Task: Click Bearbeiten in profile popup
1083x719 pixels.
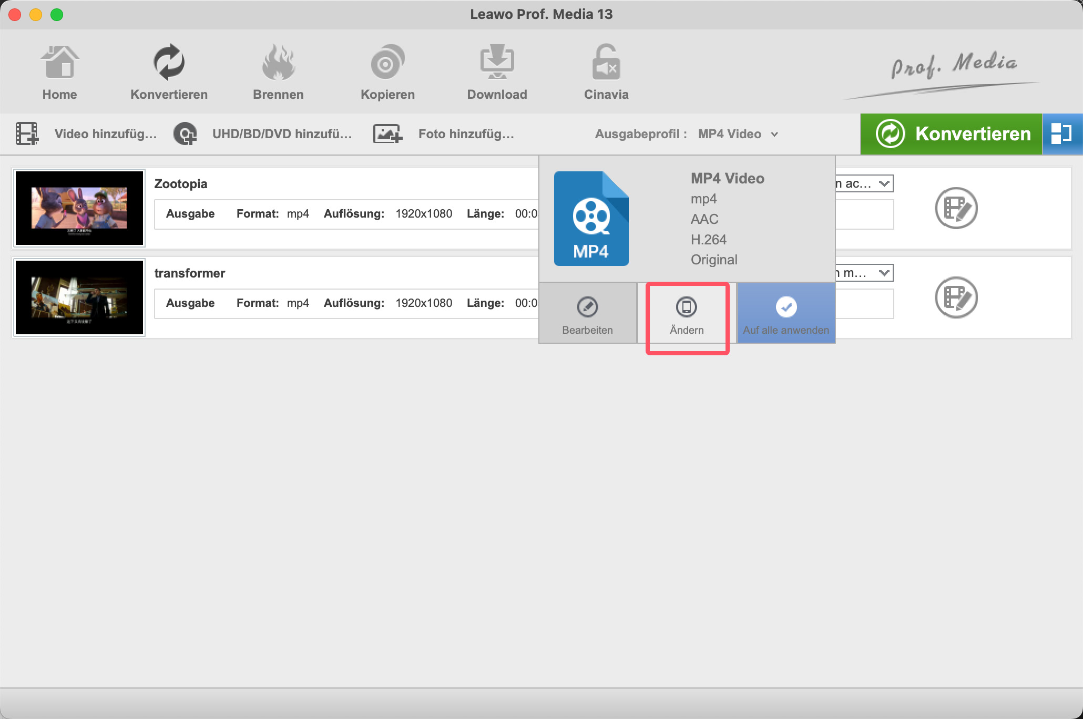Action: [588, 313]
